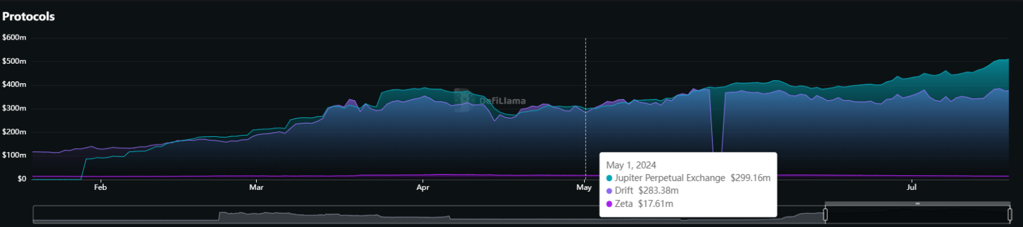
Task: Click the "May" x-axis label
Action: pos(584,187)
